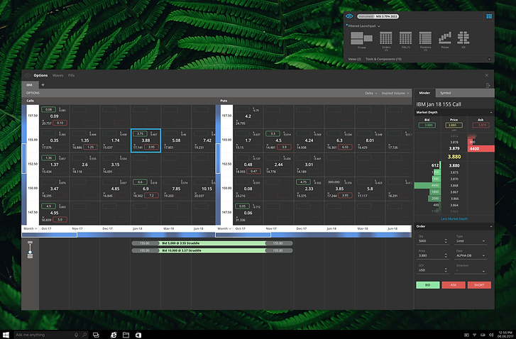Click the Bid 3.880 box in Market Depth

(x=427, y=125)
